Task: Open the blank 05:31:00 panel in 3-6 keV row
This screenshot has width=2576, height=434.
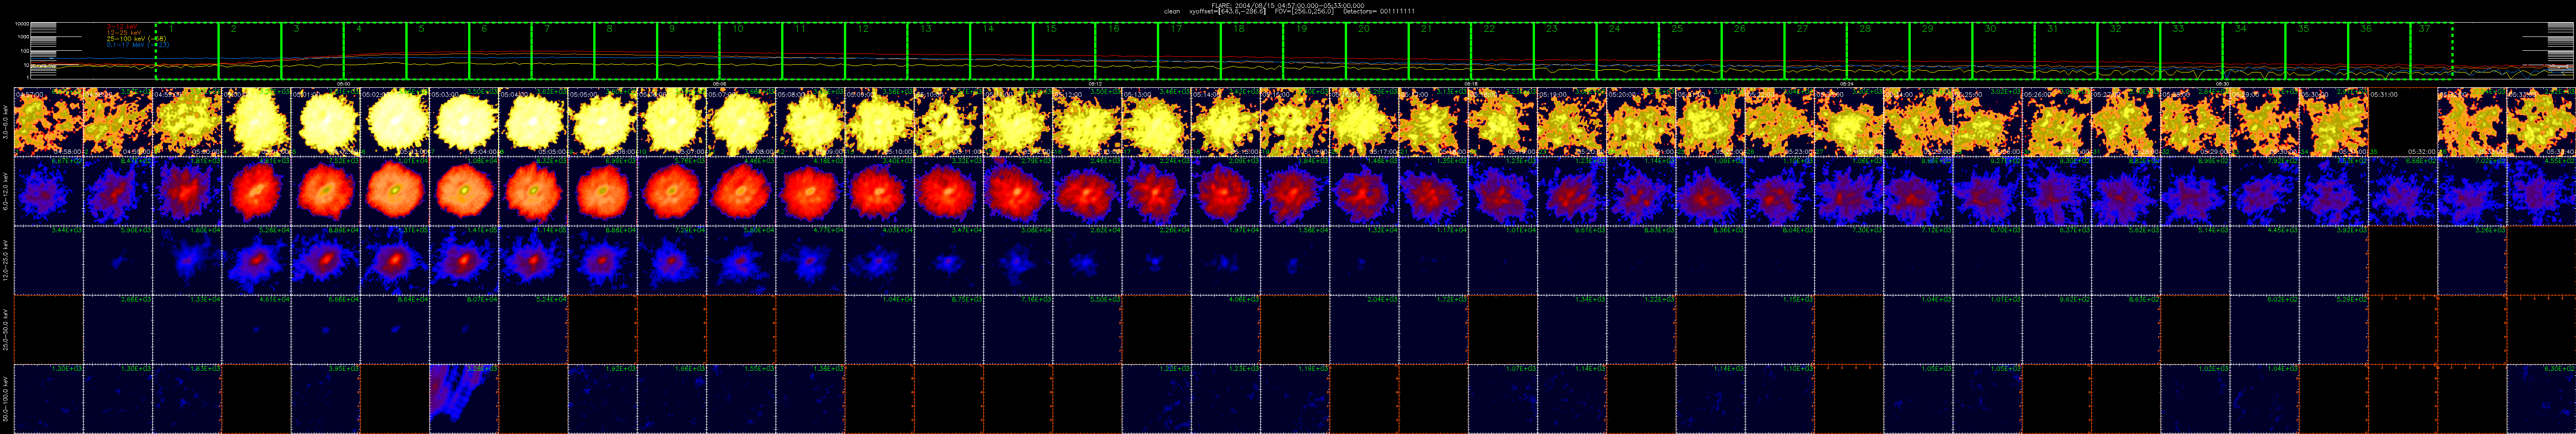Action: pyautogui.click(x=2402, y=121)
